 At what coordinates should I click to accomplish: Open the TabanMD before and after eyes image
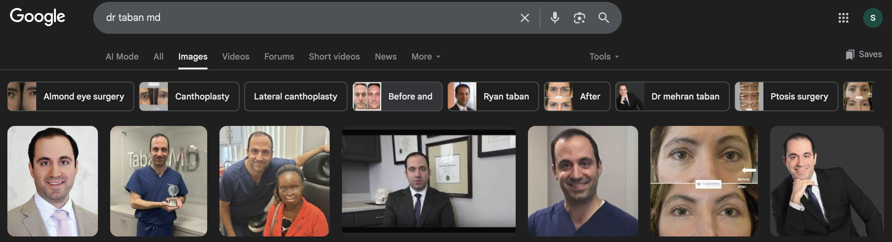704,181
